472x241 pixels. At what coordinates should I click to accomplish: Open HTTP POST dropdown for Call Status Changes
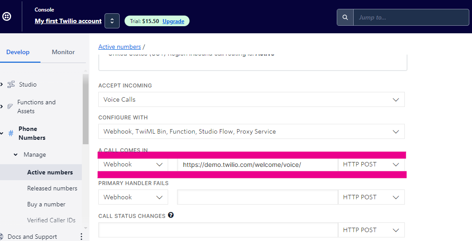coord(371,230)
